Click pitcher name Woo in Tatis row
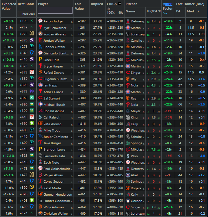208x217 pixels. [x=134, y=156]
